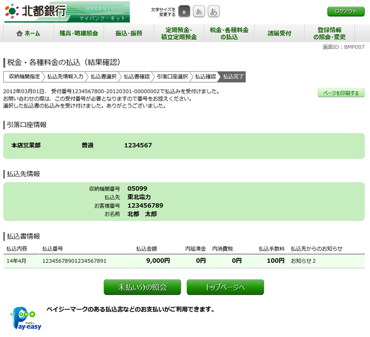The height and width of the screenshot is (337, 370).
Task: Select the small font size button
Action: [184, 12]
